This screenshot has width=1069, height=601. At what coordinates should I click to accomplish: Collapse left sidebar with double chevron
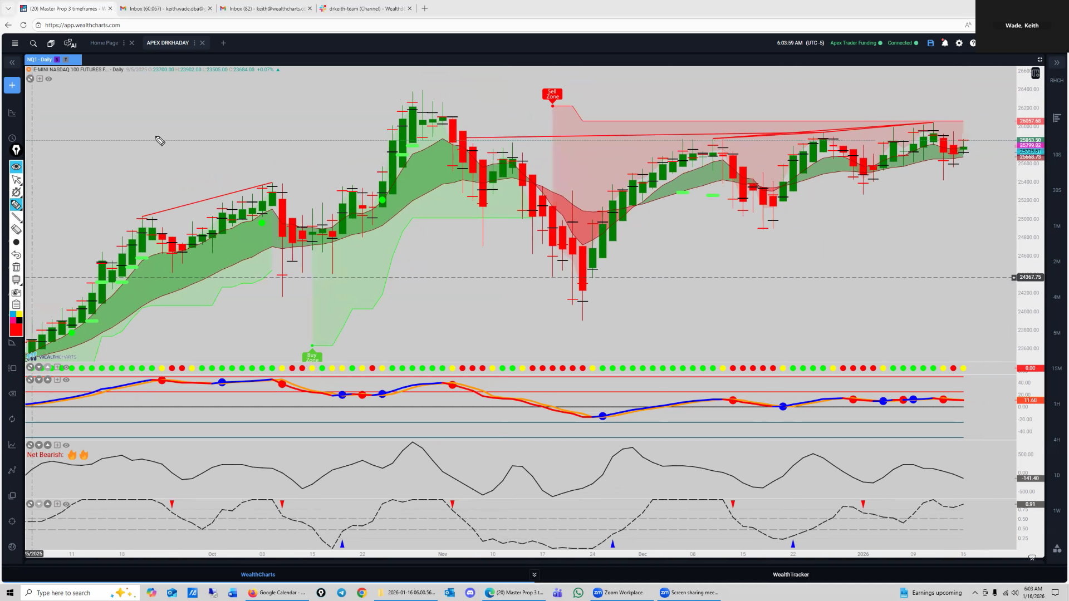coord(12,62)
